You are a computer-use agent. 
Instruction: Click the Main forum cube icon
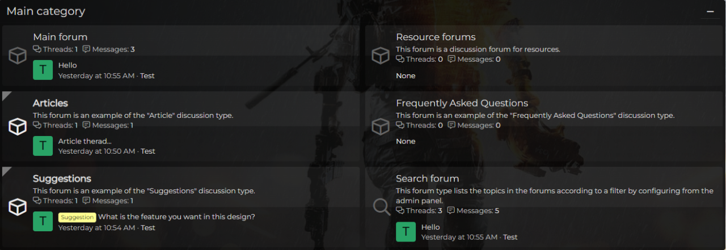tap(18, 56)
